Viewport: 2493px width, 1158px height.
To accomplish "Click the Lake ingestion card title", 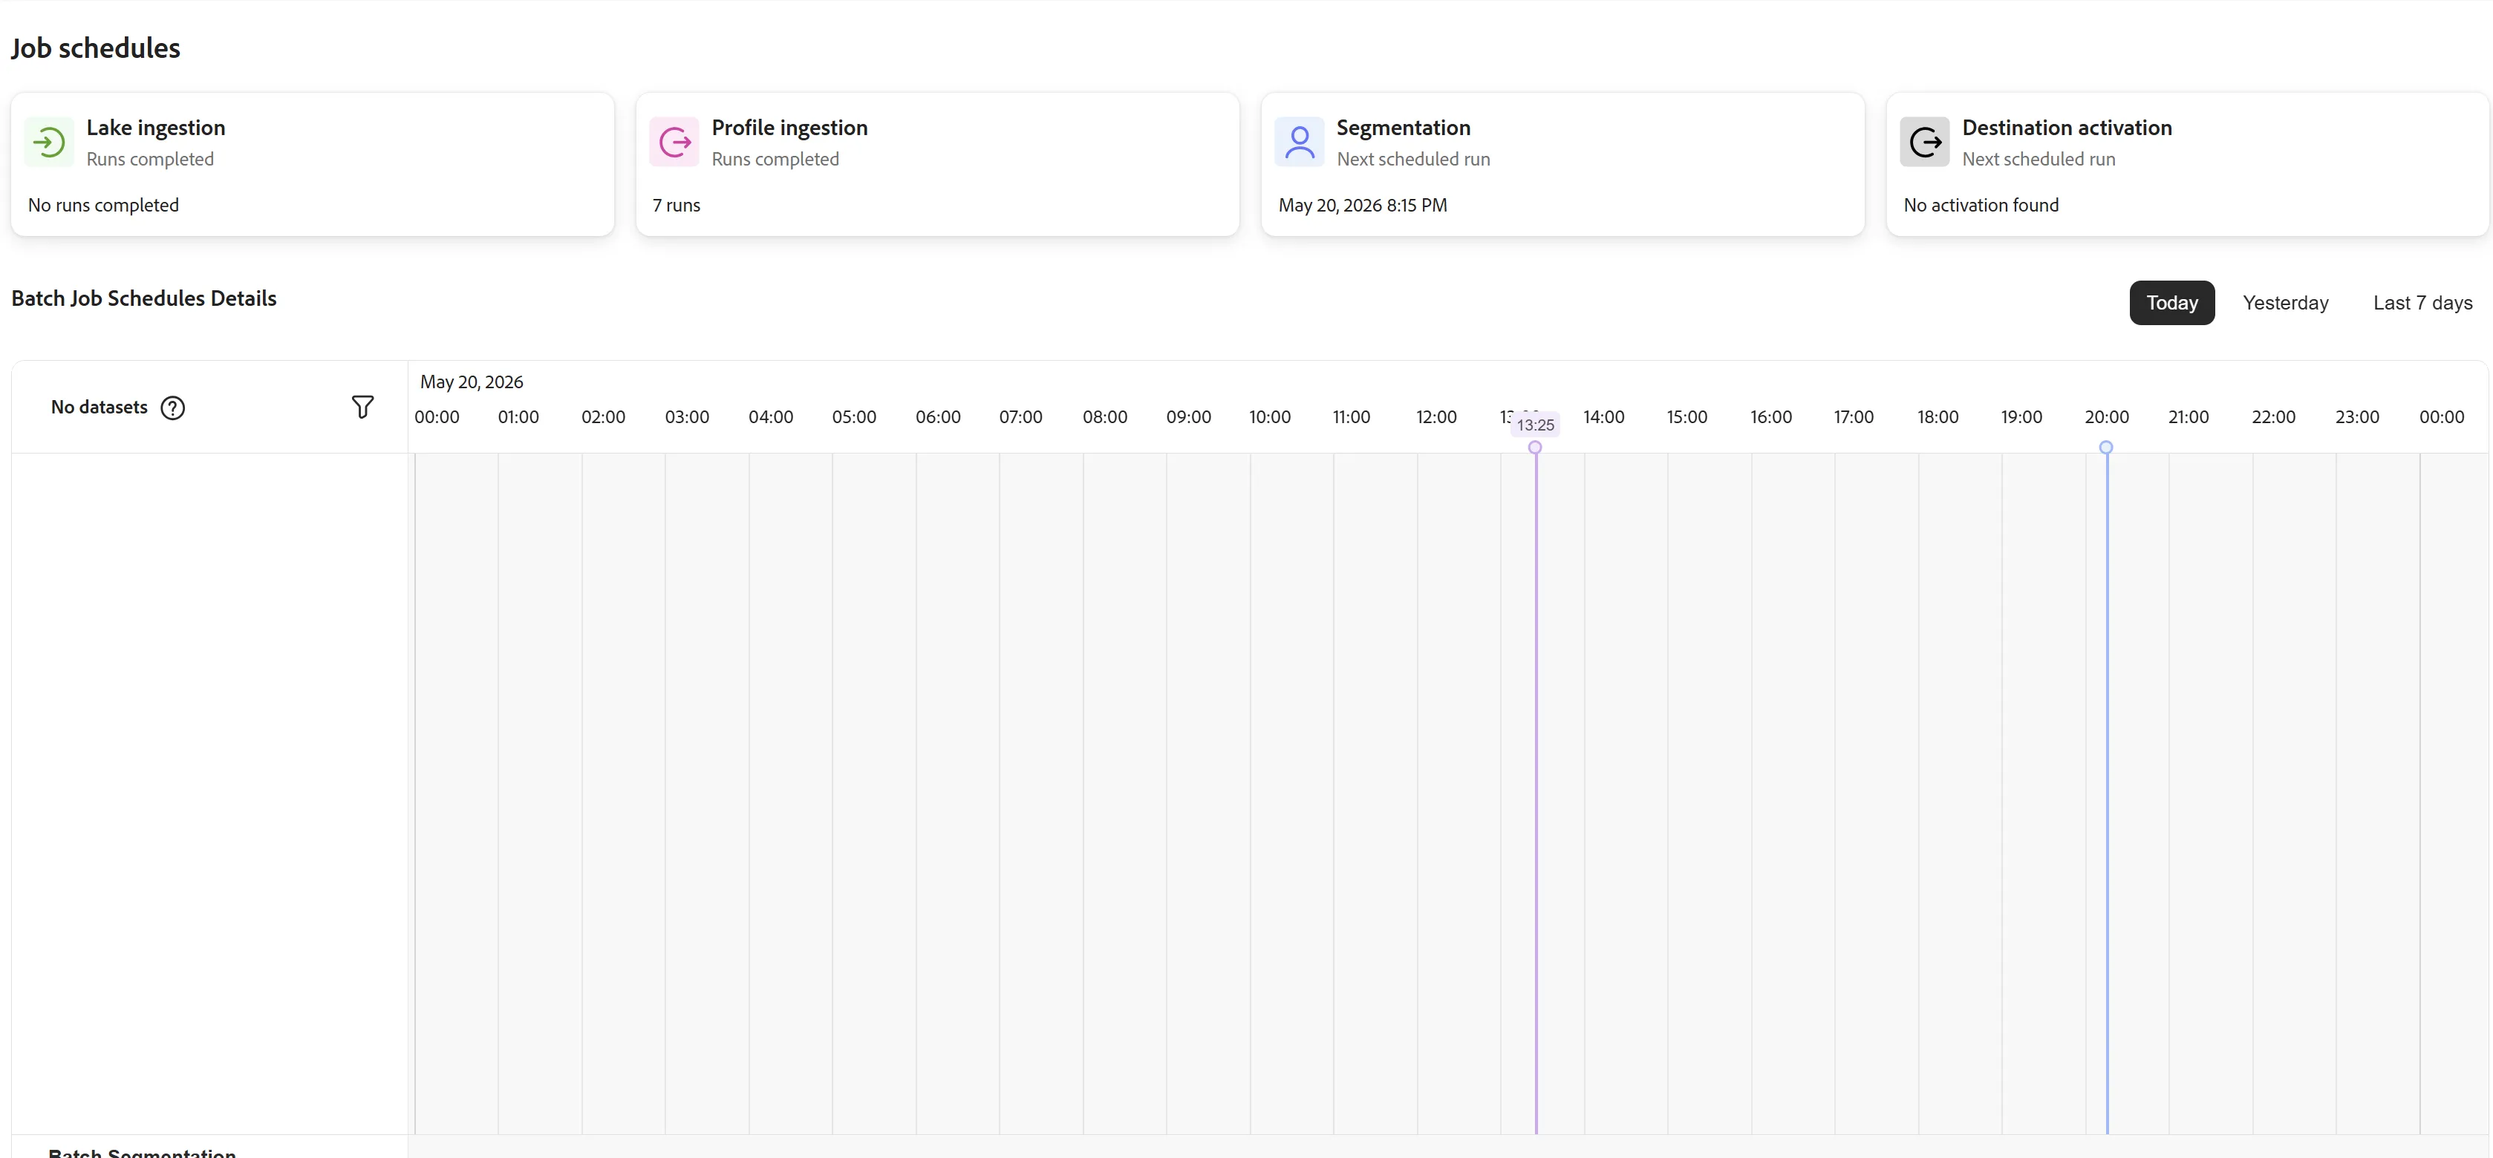I will click(155, 128).
